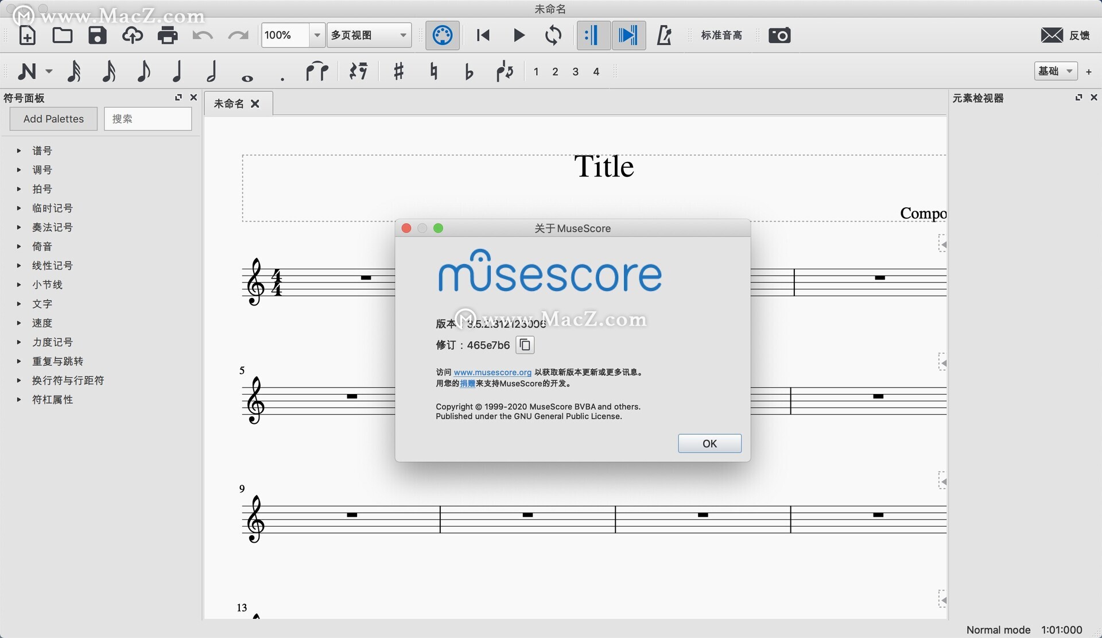Viewport: 1102px width, 638px height.
Task: Toggle play repeats button
Action: pos(593,36)
